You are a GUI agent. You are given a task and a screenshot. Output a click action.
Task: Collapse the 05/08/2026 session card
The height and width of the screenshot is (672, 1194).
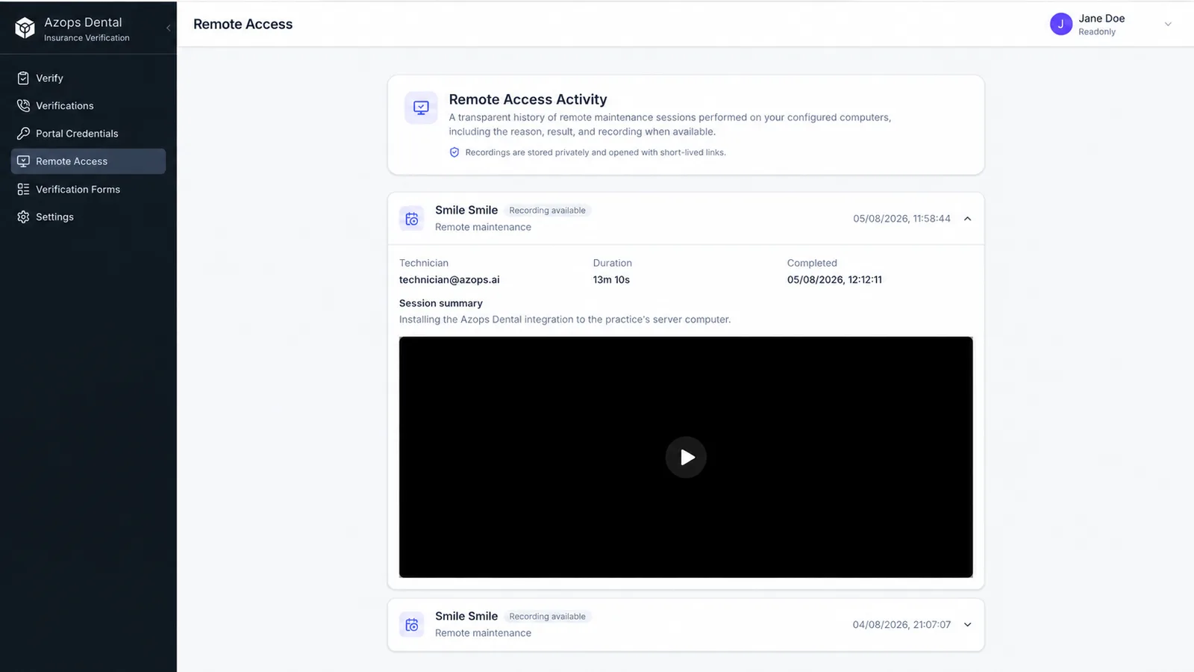[x=967, y=219]
